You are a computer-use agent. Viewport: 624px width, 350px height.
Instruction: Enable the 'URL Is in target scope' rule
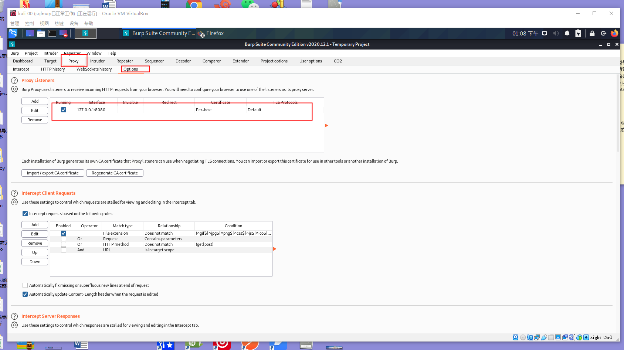(64, 250)
